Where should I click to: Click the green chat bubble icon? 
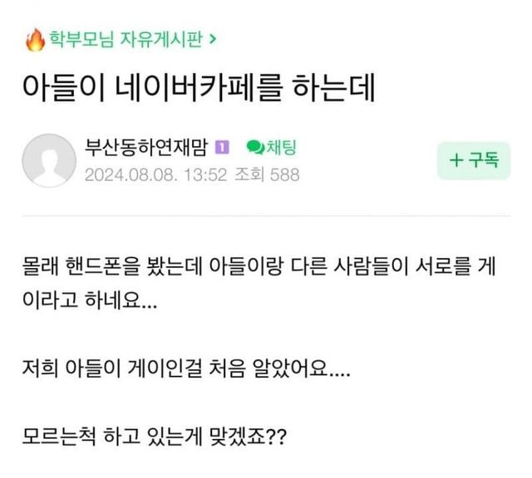[x=255, y=148]
